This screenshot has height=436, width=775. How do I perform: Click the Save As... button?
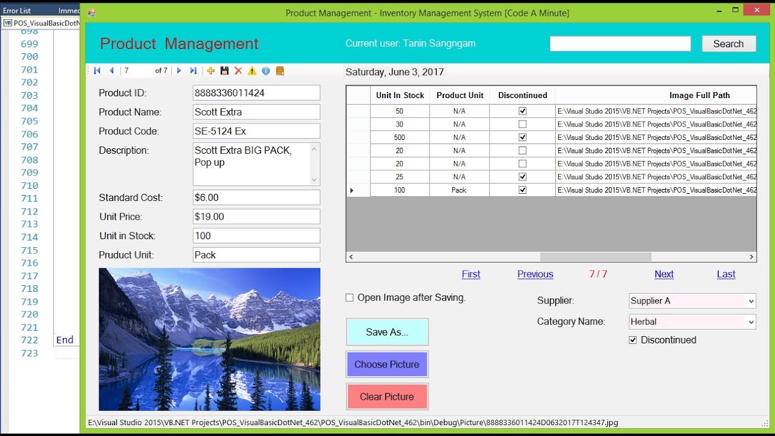[387, 332]
